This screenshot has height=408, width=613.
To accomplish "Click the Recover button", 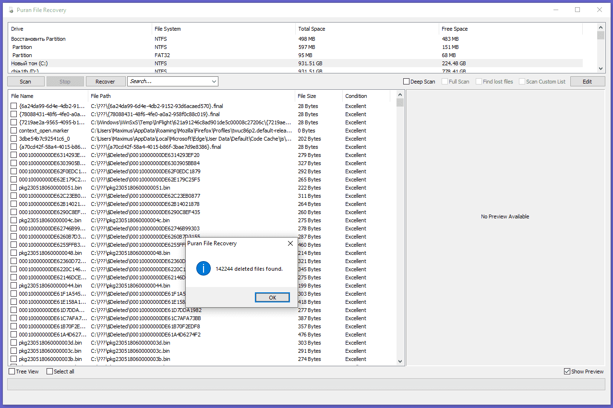I will coord(105,82).
